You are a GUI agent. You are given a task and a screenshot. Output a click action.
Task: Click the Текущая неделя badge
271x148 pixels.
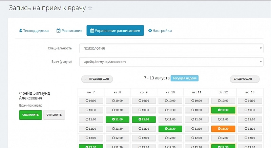point(184,78)
